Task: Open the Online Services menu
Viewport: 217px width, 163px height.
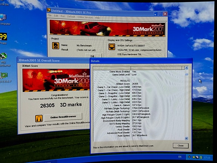Action: (x=85, y=17)
